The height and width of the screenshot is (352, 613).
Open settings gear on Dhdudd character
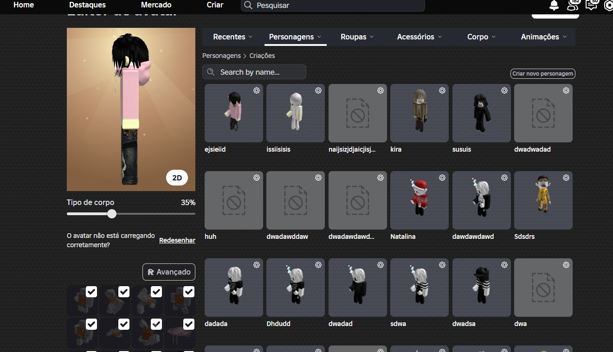coord(318,265)
